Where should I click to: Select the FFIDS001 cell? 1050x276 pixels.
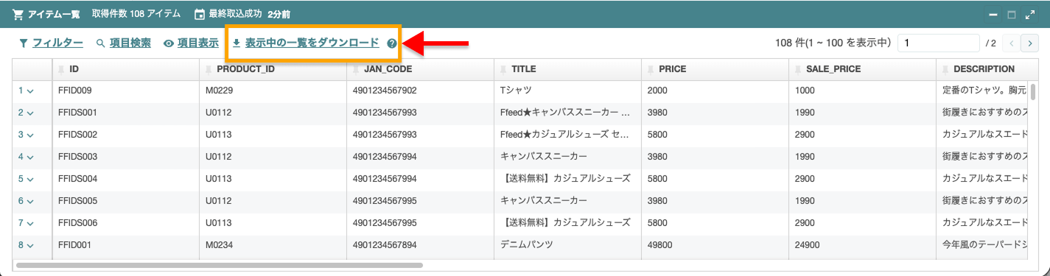[126, 113]
